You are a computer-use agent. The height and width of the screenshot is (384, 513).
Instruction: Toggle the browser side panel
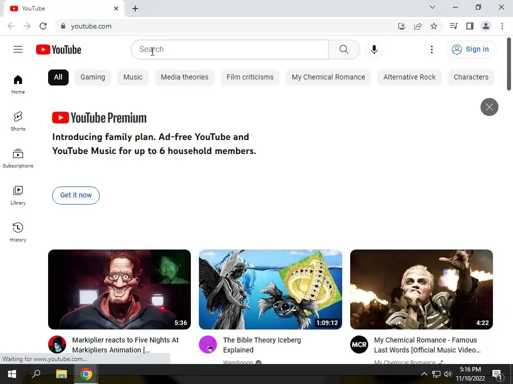470,26
